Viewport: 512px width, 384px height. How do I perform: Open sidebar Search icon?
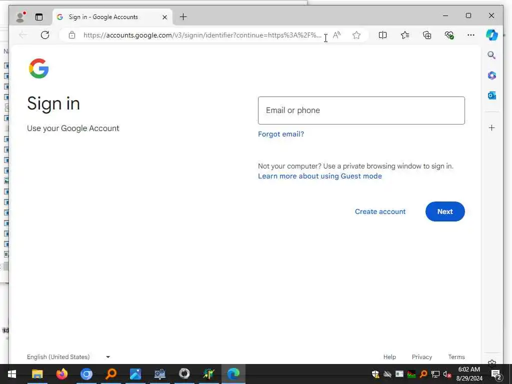(491, 55)
